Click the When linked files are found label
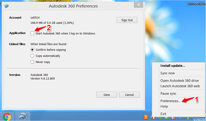This screenshot has width=206, height=121. click(49, 44)
